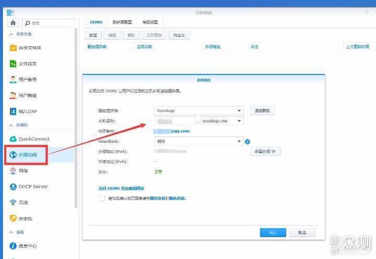Switch to the 路由器配置 tab

click(x=122, y=22)
